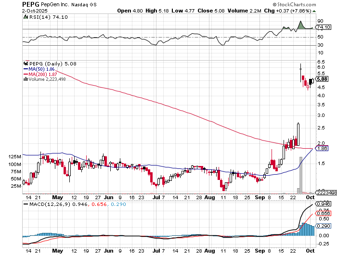
Task: Click the -0.25 MACD axis label
Action: click(323, 243)
